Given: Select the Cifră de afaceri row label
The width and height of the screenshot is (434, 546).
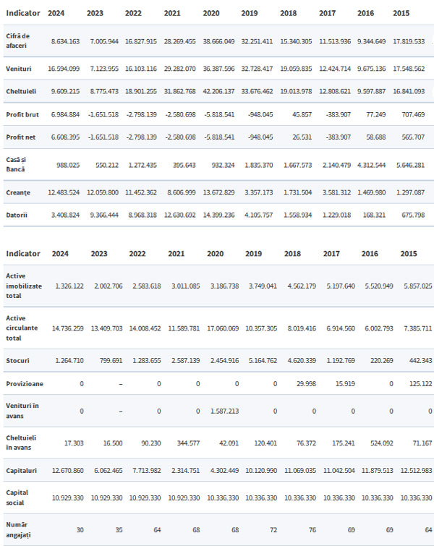Looking at the screenshot, I should tap(18, 40).
